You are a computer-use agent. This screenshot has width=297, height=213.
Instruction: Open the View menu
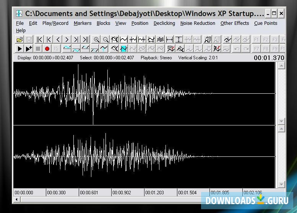[121, 23]
